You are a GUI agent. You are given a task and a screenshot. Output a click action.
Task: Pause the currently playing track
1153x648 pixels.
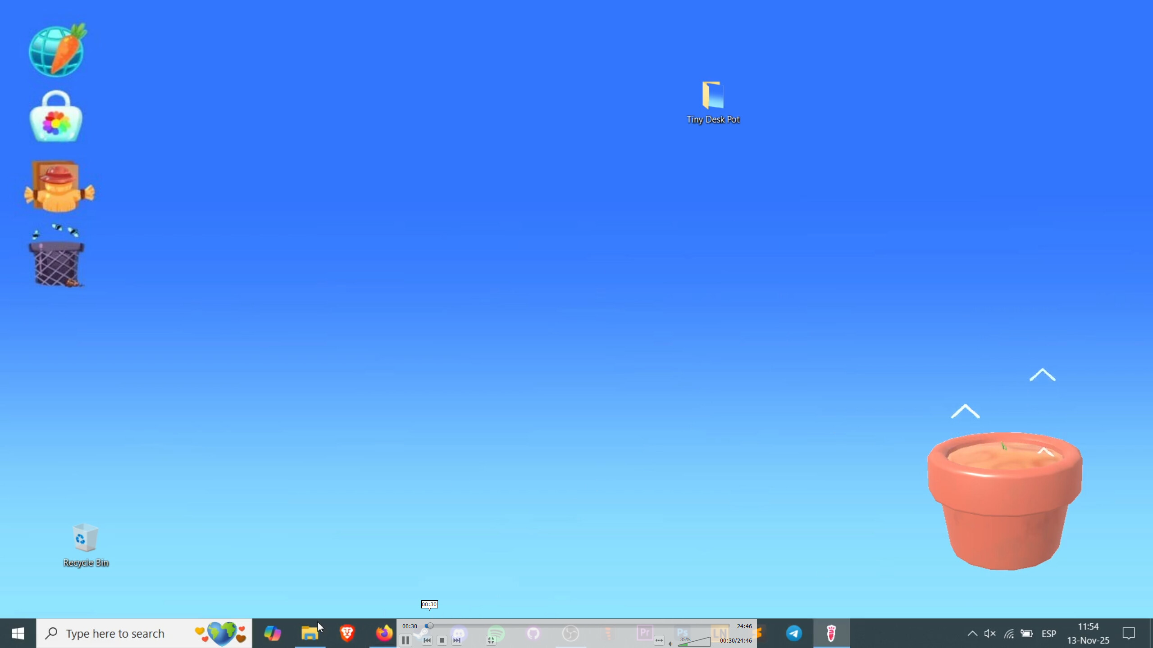pyautogui.click(x=405, y=640)
